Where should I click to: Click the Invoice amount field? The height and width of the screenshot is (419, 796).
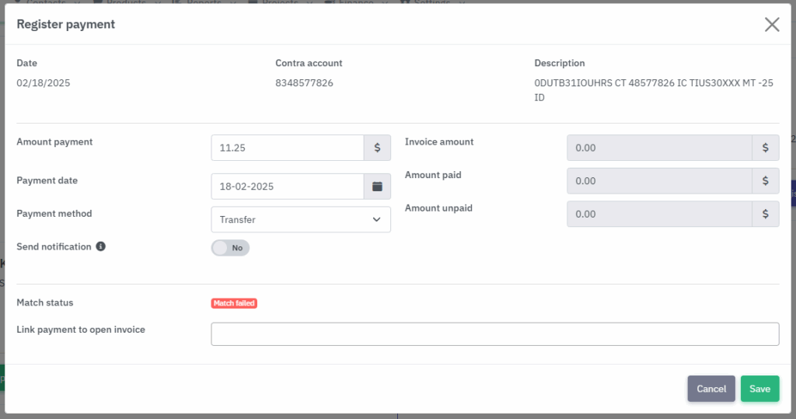659,148
